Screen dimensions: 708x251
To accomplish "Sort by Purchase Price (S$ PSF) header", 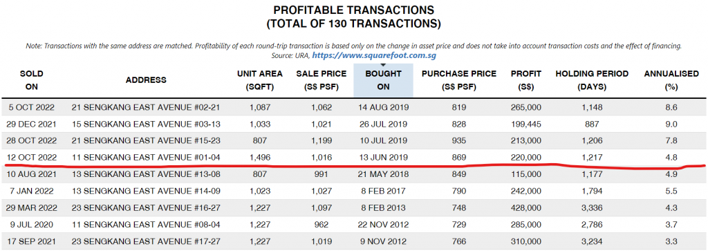I will pyautogui.click(x=459, y=80).
